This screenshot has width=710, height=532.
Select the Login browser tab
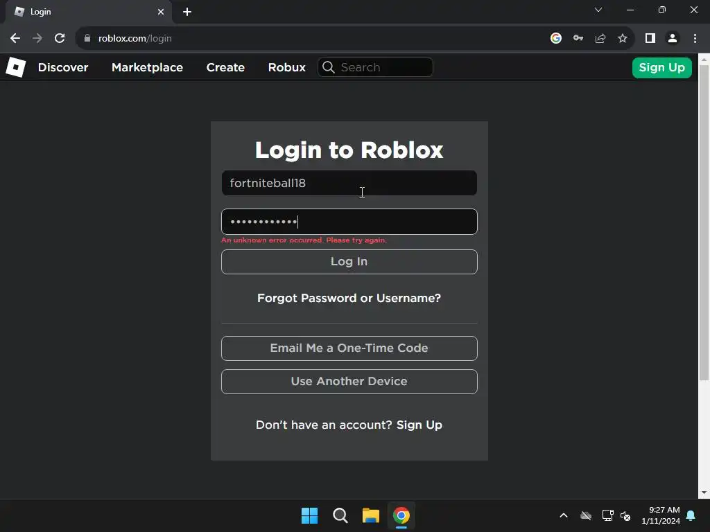(x=88, y=12)
